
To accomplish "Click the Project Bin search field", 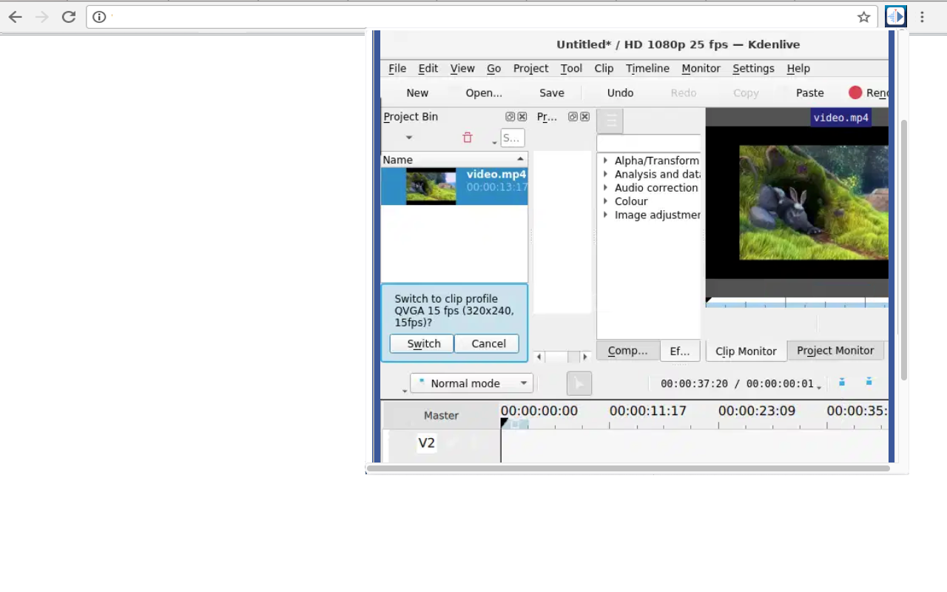I will pos(513,138).
